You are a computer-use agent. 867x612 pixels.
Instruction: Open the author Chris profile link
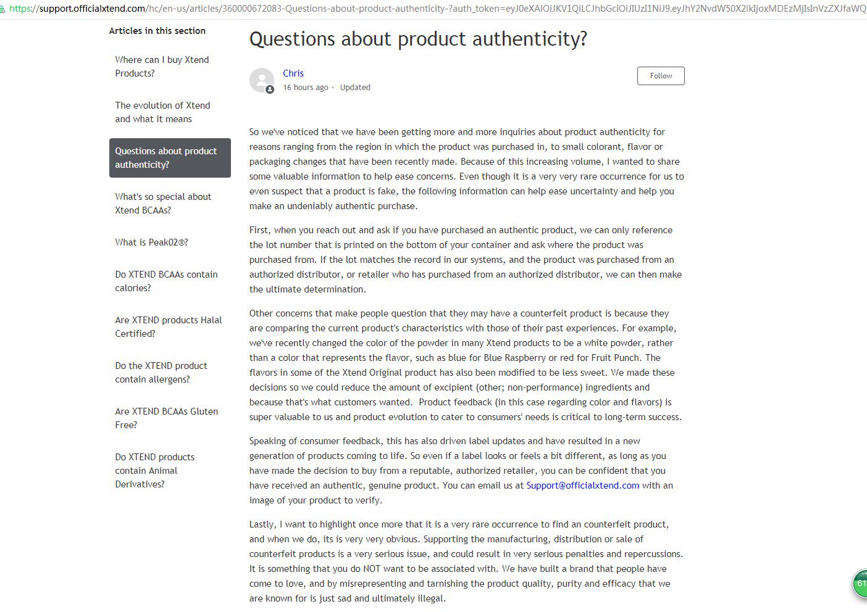[293, 73]
